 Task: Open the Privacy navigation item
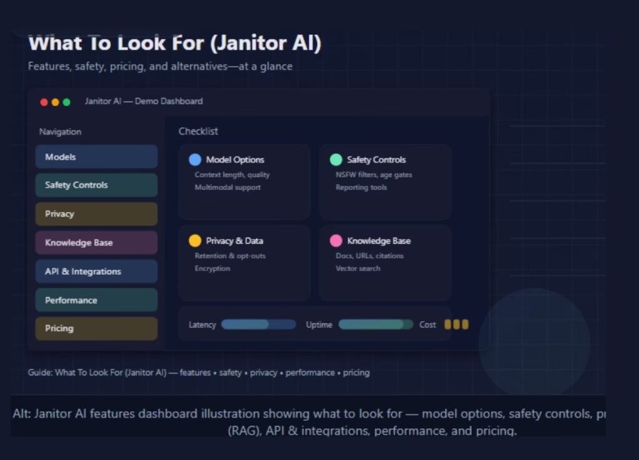click(97, 214)
